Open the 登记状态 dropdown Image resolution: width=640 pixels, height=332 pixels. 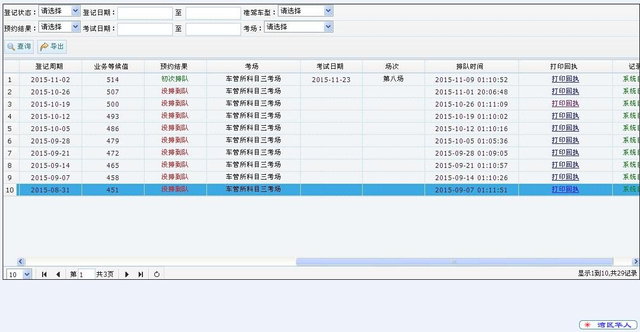click(59, 11)
